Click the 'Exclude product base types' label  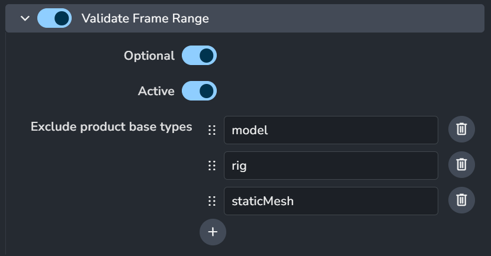tap(111, 127)
